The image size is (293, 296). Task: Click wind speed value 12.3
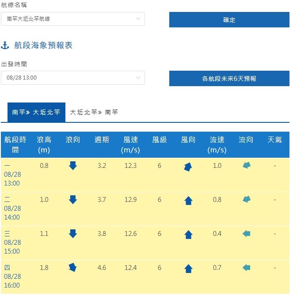(131, 166)
